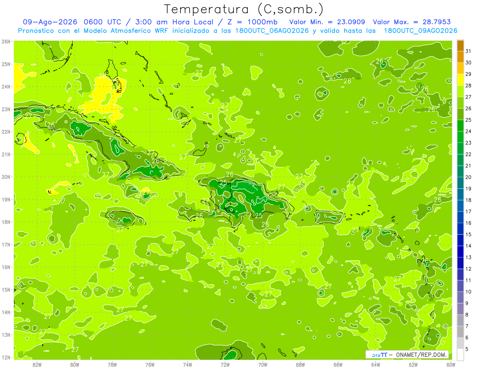This screenshot has height=370, width=479.
Task: Click the 16N latitude axis label
Action: [x=6, y=267]
